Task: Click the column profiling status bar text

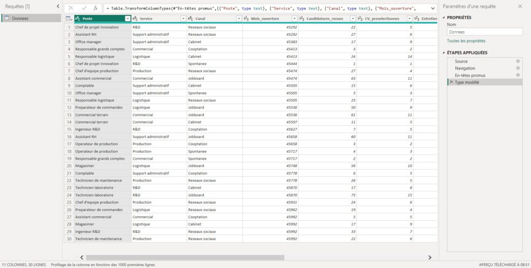Action: [x=103, y=264]
